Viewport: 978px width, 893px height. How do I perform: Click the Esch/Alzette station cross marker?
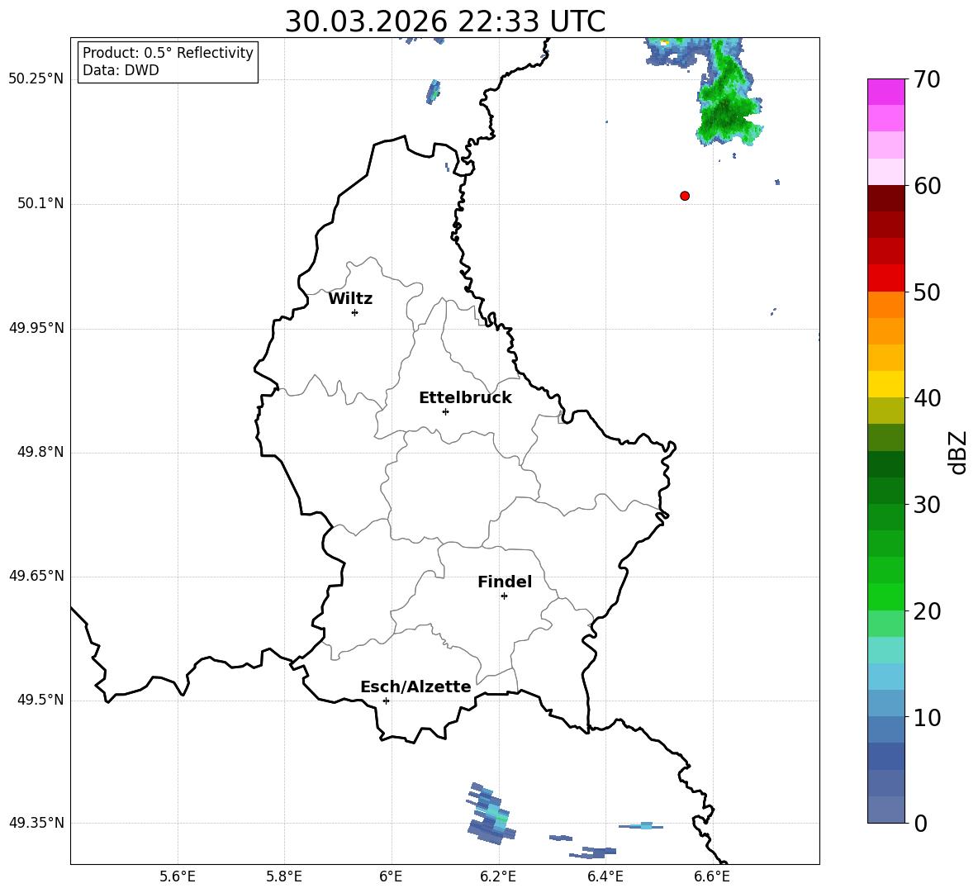(386, 701)
